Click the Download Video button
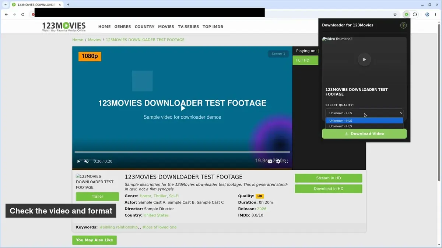The width and height of the screenshot is (442, 248). (x=364, y=134)
